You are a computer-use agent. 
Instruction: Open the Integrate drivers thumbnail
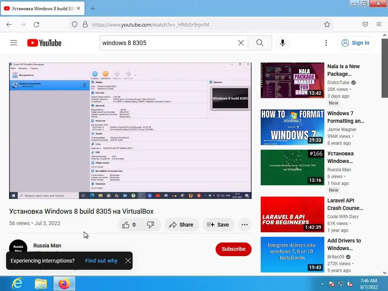tap(293, 254)
